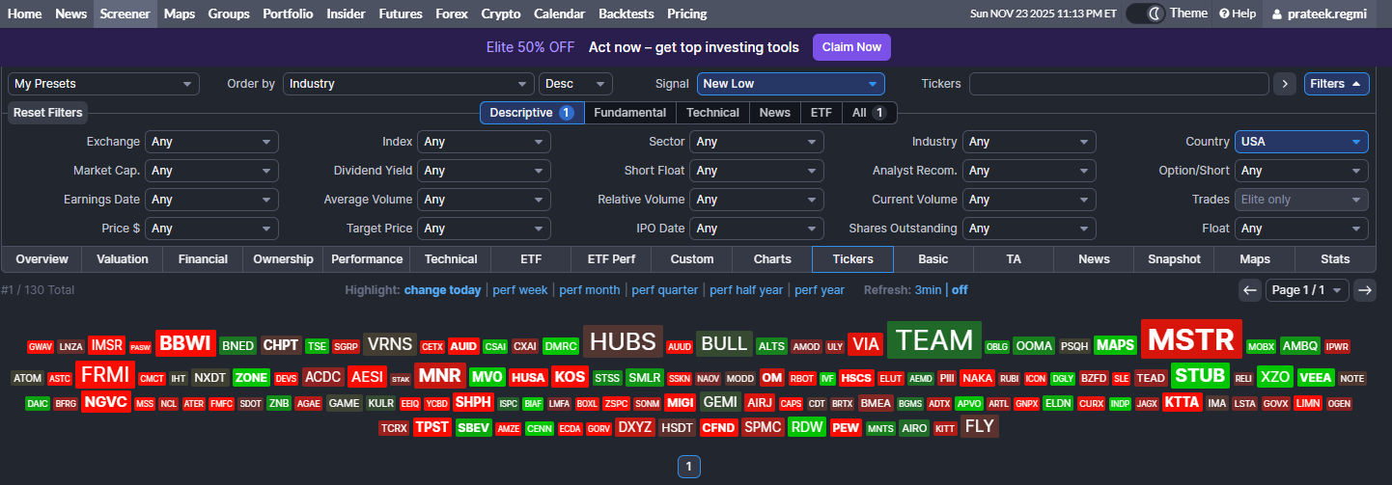The height and width of the screenshot is (485, 1392).
Task: Go to next page arrow
Action: [x=1365, y=290]
